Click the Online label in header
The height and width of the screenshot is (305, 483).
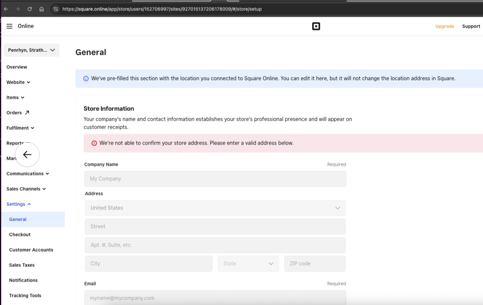(x=26, y=26)
